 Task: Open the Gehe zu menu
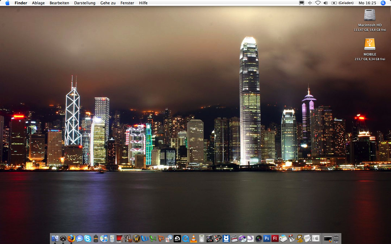click(108, 3)
